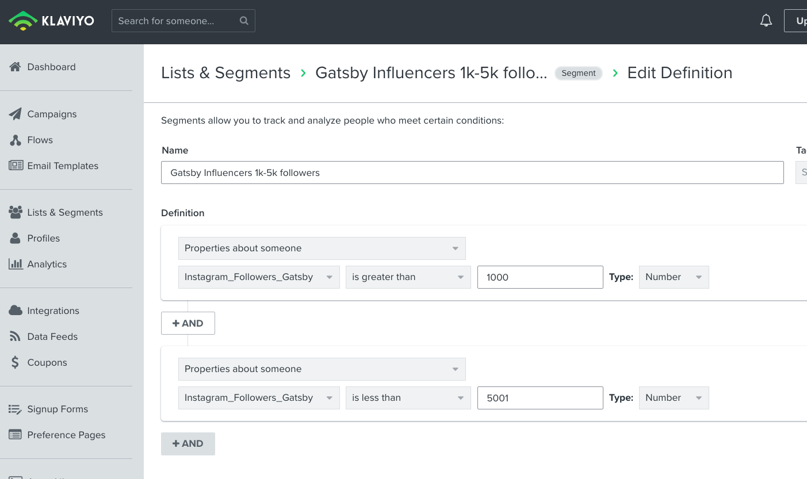Screen dimensions: 807x479
Task: Click the Signup Forms icon
Action: (16, 409)
